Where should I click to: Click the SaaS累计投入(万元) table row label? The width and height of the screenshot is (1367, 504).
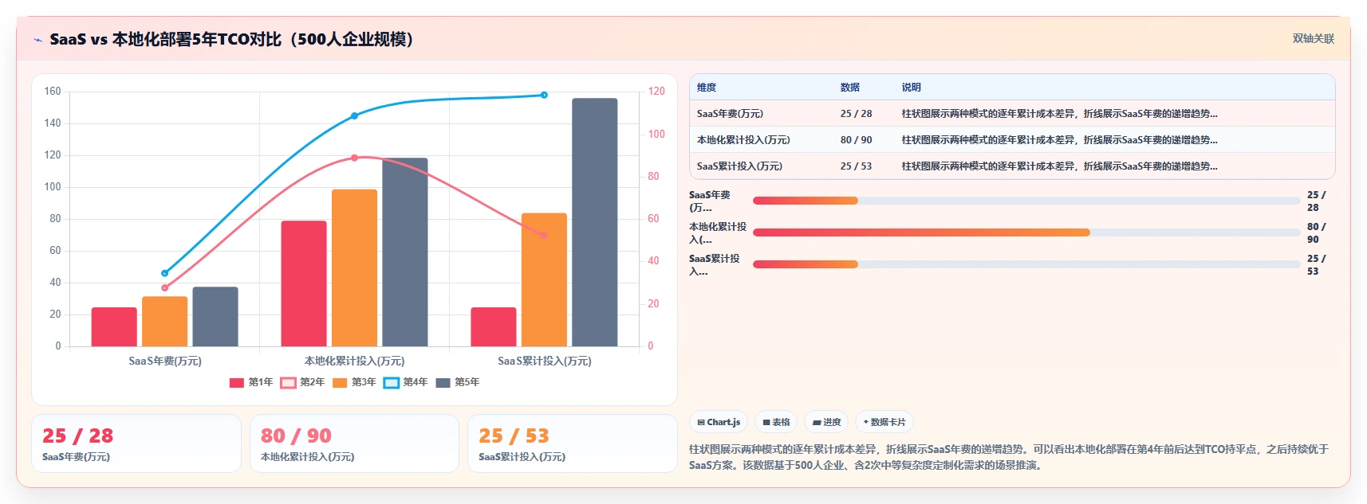(x=739, y=166)
